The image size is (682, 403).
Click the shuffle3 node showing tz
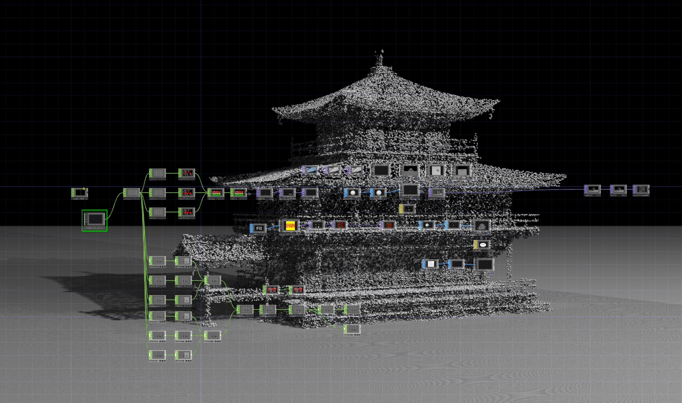tap(187, 212)
